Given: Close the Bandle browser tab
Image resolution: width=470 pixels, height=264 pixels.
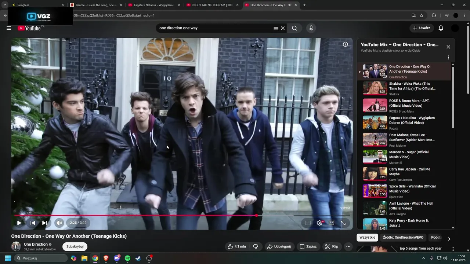Looking at the screenshot, I should pos(121,5).
